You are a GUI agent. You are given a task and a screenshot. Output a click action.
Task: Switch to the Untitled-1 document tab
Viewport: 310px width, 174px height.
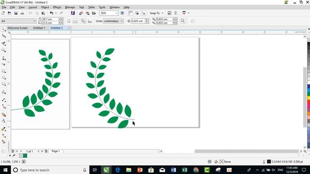39,28
